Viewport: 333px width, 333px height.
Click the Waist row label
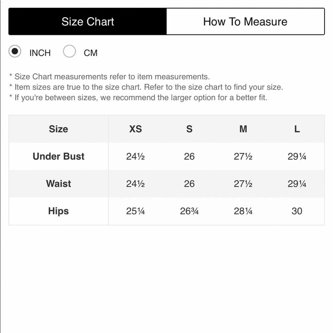58,184
